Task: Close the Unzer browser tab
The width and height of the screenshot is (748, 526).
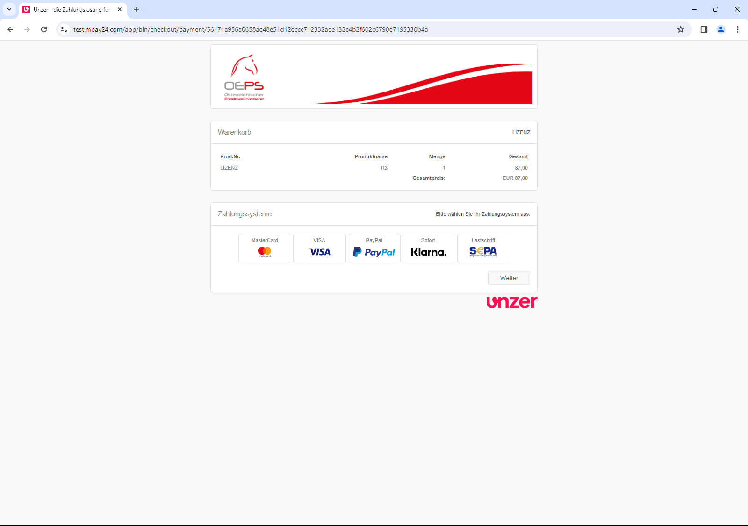Action: pos(120,9)
